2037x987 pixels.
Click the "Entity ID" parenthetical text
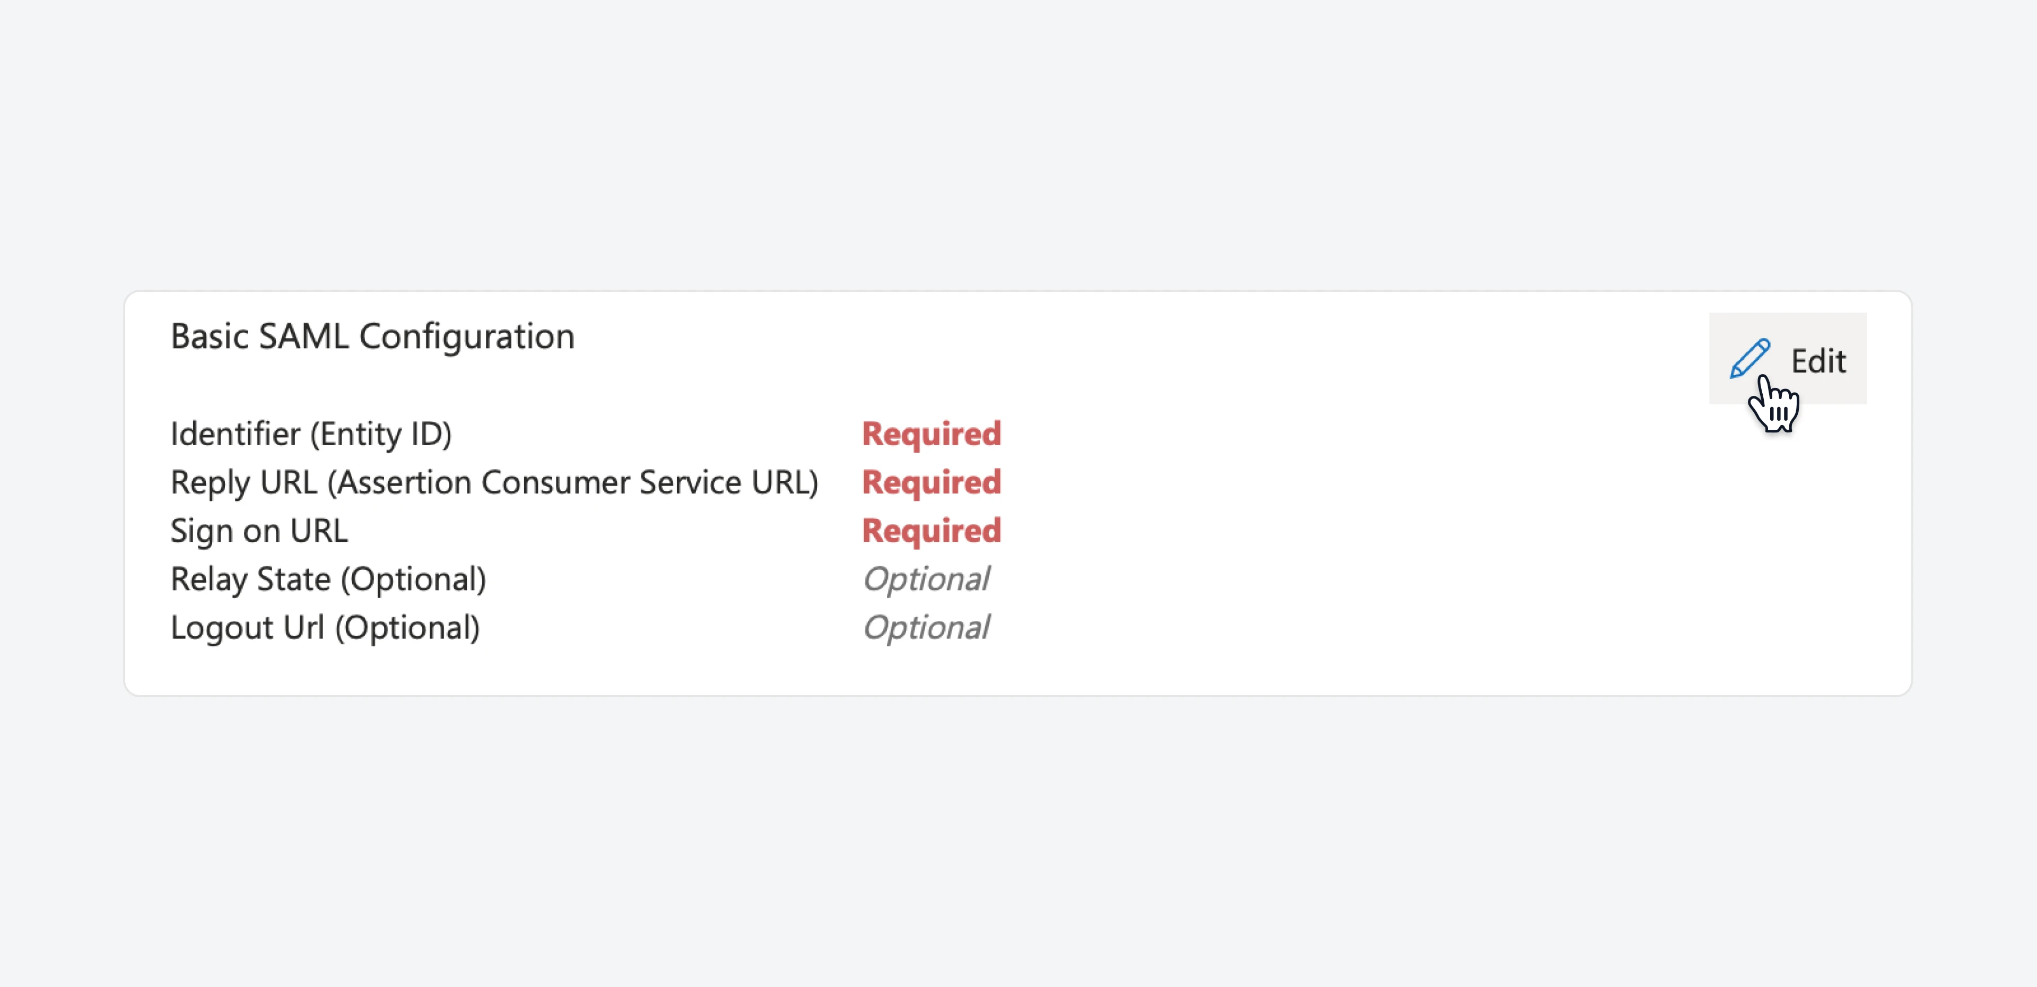click(380, 434)
